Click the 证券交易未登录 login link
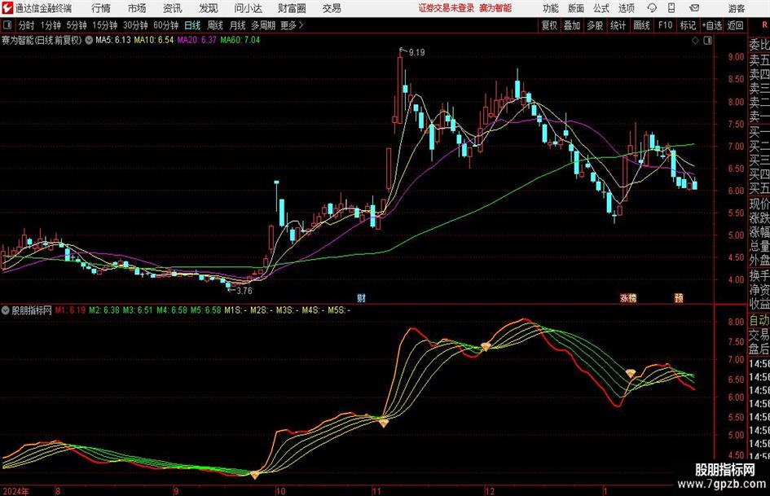Viewport: 770px width, 496px height. 447,8
